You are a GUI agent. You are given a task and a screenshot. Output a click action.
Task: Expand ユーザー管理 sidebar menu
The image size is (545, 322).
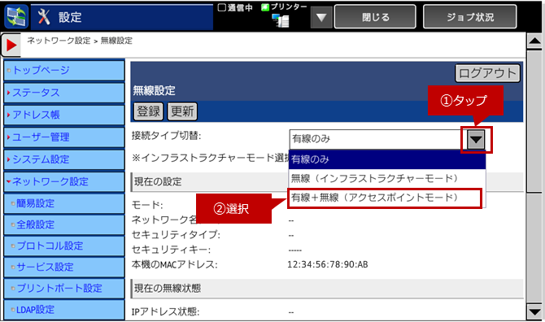pos(64,137)
